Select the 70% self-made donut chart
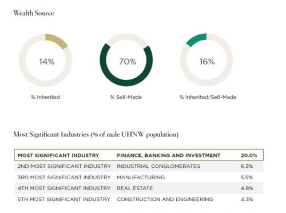 126,60
